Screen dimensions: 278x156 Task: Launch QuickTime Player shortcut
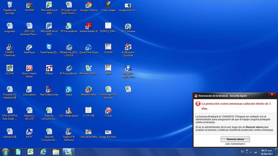coord(89,49)
